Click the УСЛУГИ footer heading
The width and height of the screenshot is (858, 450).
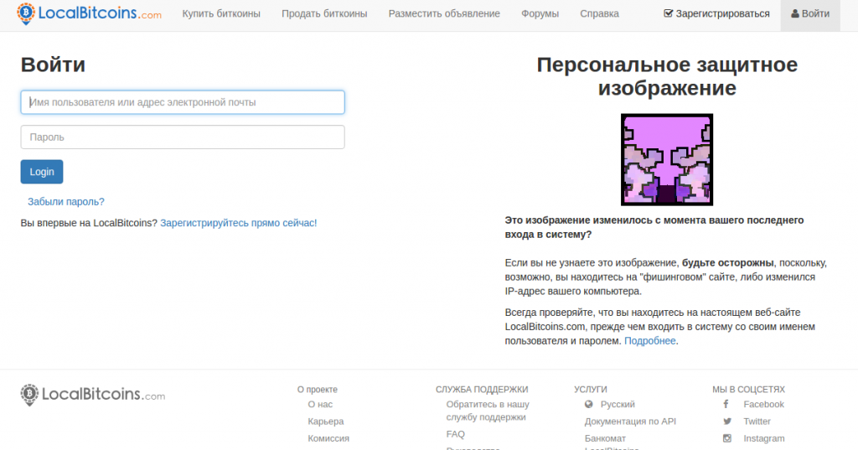coord(591,390)
